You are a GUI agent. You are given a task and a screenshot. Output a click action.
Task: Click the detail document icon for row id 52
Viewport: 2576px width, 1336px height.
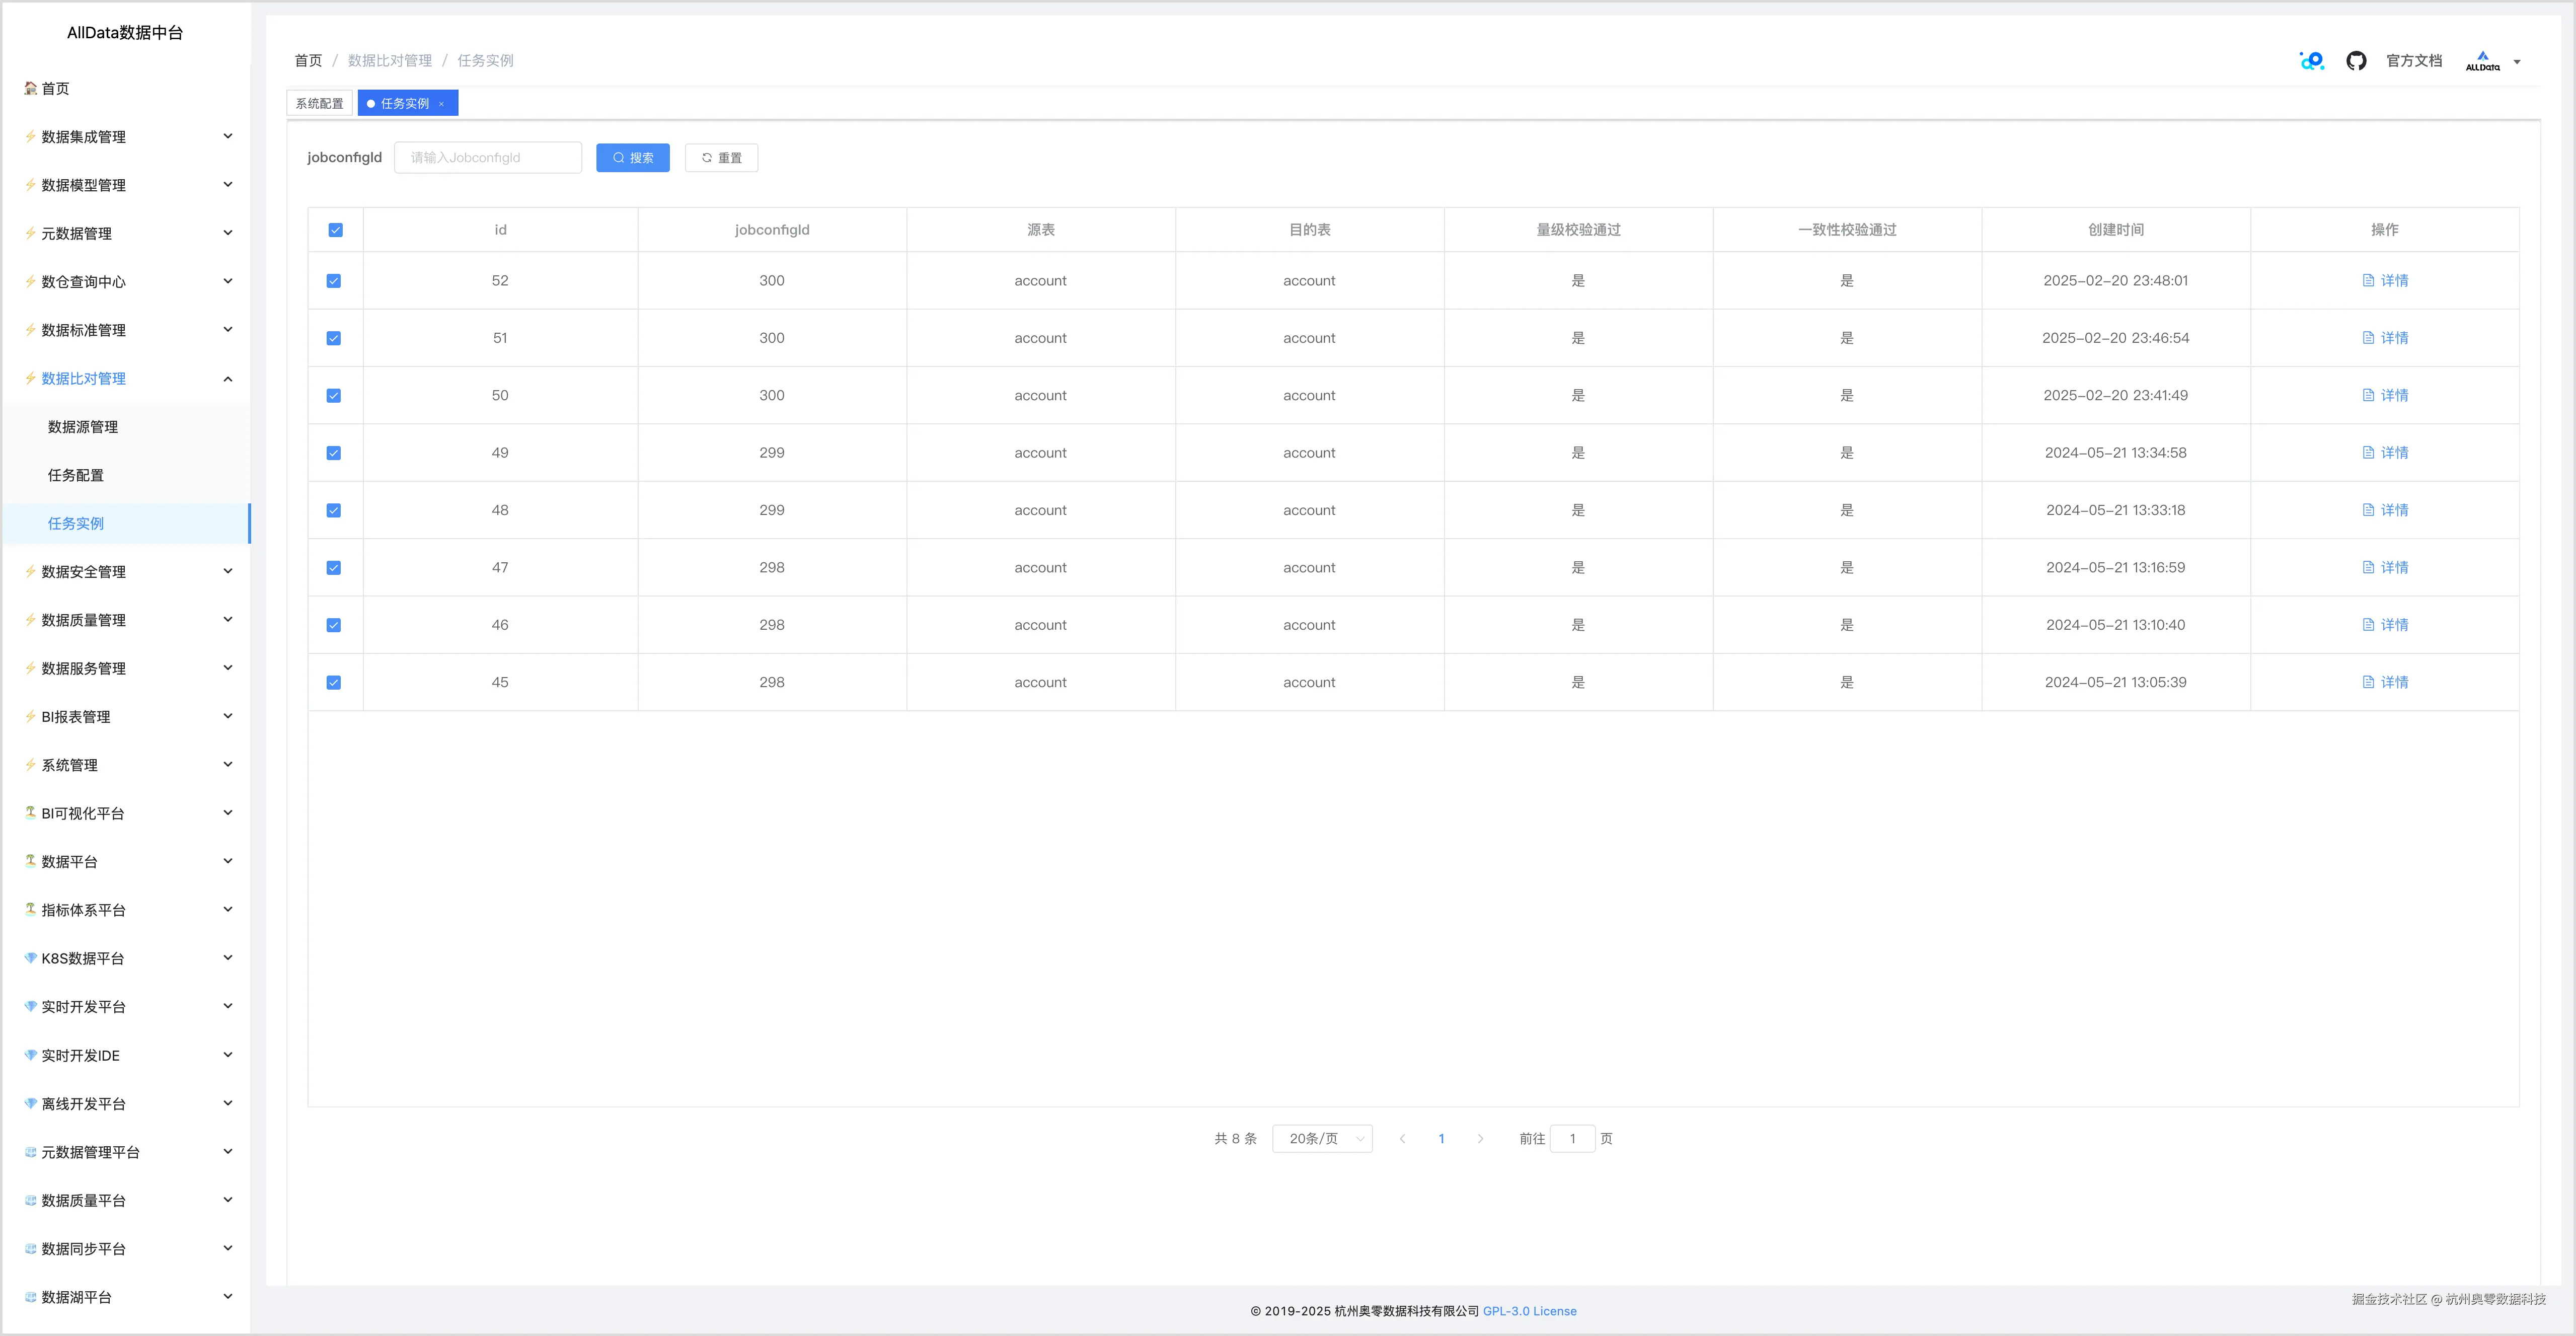click(x=2368, y=281)
